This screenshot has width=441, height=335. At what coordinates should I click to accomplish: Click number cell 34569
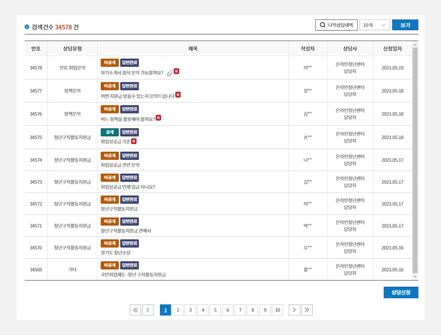coord(36,269)
